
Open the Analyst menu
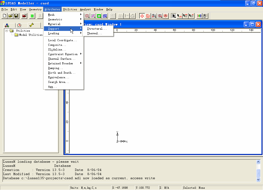85,10
